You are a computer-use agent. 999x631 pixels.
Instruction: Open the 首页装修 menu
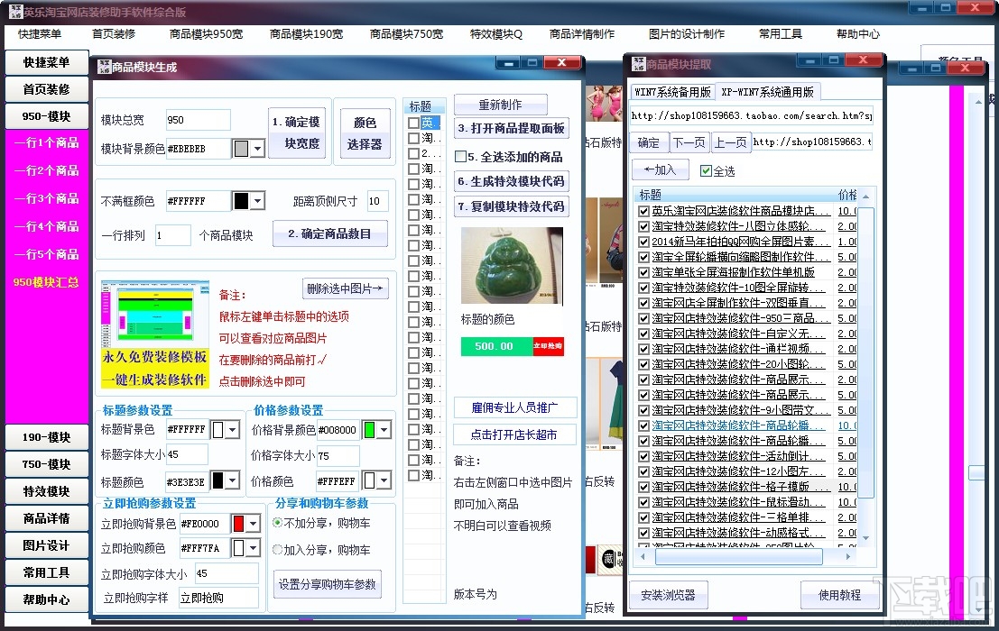(114, 33)
